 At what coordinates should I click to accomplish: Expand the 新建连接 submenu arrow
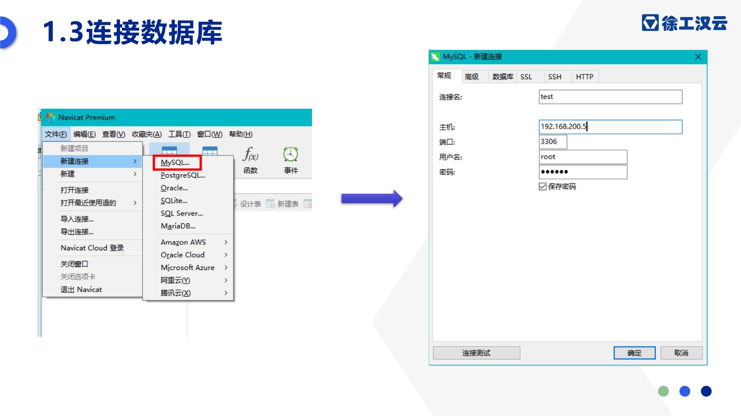click(x=135, y=161)
